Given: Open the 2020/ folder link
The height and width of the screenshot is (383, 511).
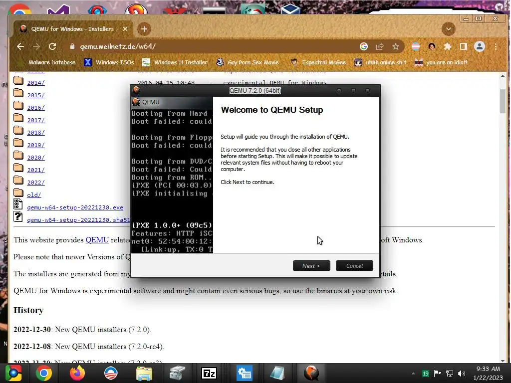Looking at the screenshot, I should point(36,158).
